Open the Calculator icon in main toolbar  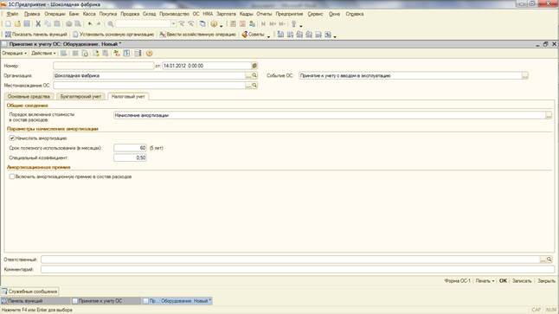(233, 24)
